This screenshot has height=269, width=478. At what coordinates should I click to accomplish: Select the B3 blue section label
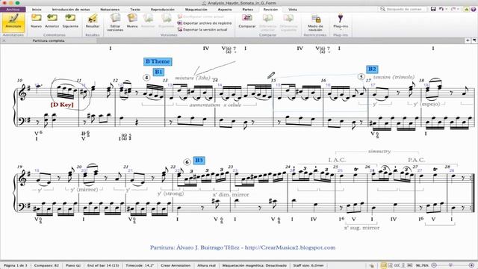click(x=199, y=161)
